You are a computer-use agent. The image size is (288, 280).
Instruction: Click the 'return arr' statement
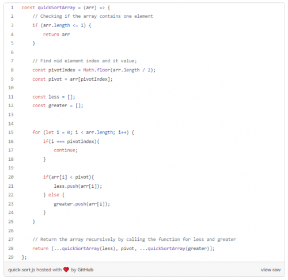click(x=56, y=35)
